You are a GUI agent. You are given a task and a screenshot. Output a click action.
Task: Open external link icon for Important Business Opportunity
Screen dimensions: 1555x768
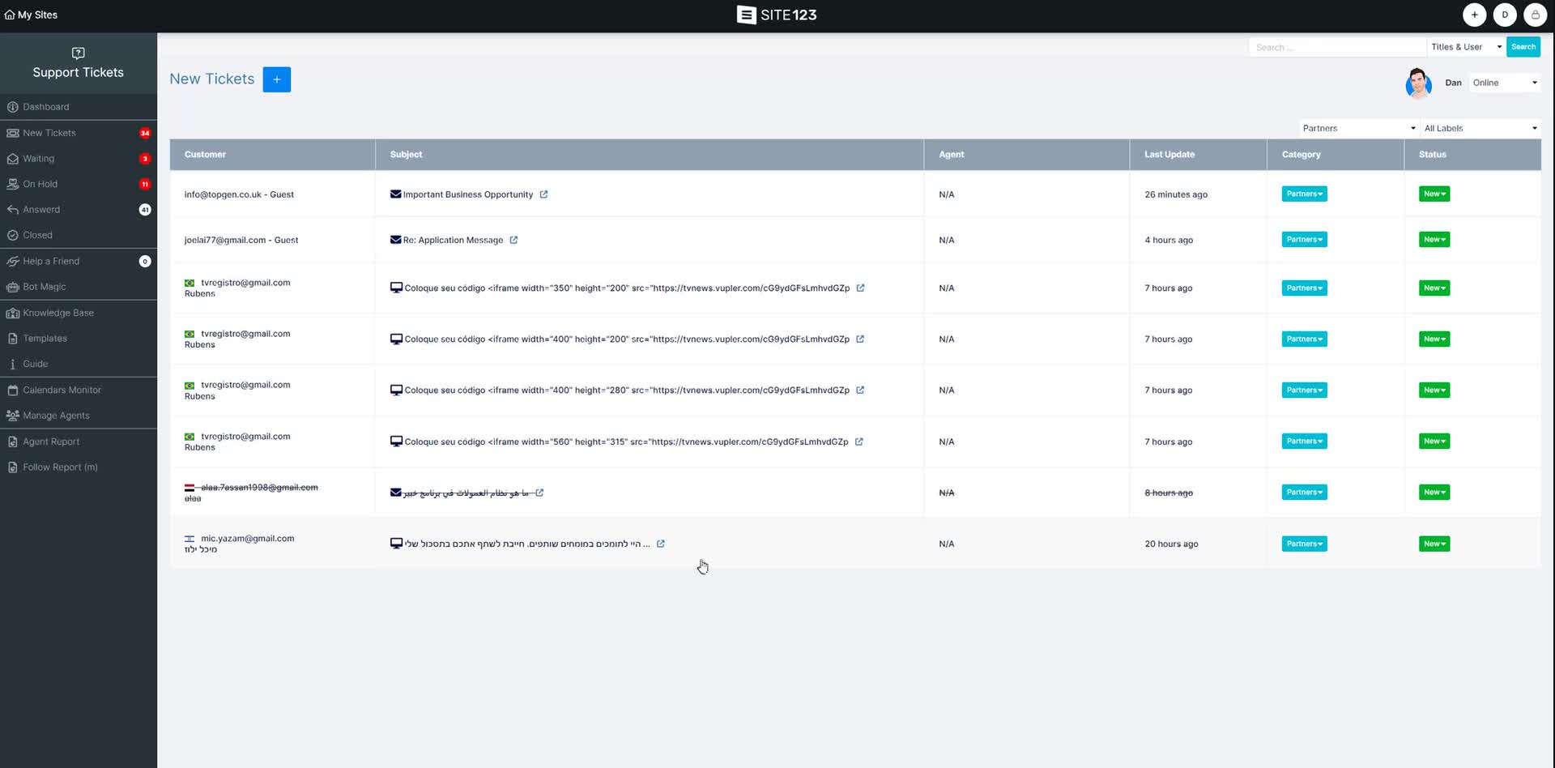click(543, 194)
